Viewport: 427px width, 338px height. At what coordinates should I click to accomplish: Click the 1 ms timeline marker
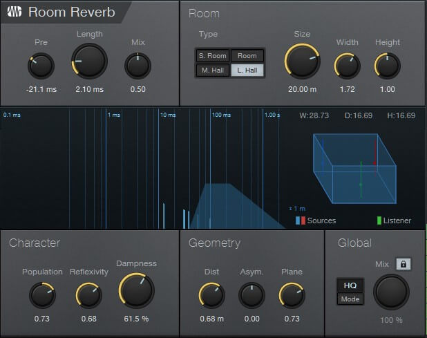(114, 115)
